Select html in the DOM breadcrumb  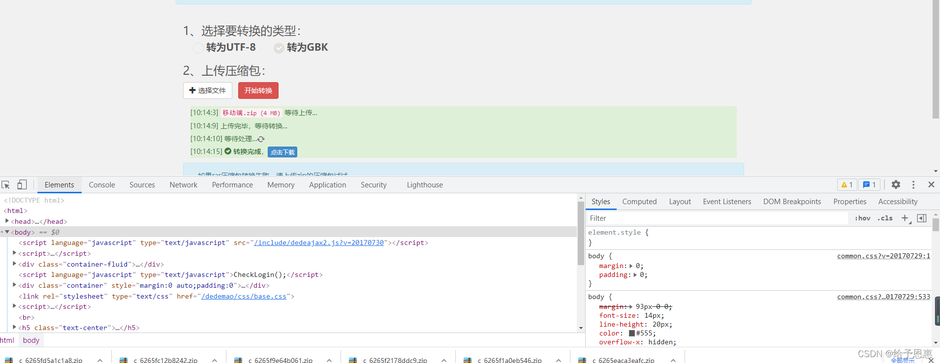click(x=7, y=340)
